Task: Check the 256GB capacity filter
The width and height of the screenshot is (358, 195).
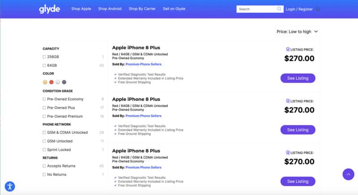Action: (x=44, y=57)
